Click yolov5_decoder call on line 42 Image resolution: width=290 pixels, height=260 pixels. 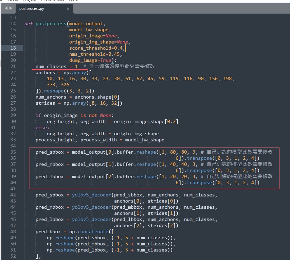(x=92, y=195)
